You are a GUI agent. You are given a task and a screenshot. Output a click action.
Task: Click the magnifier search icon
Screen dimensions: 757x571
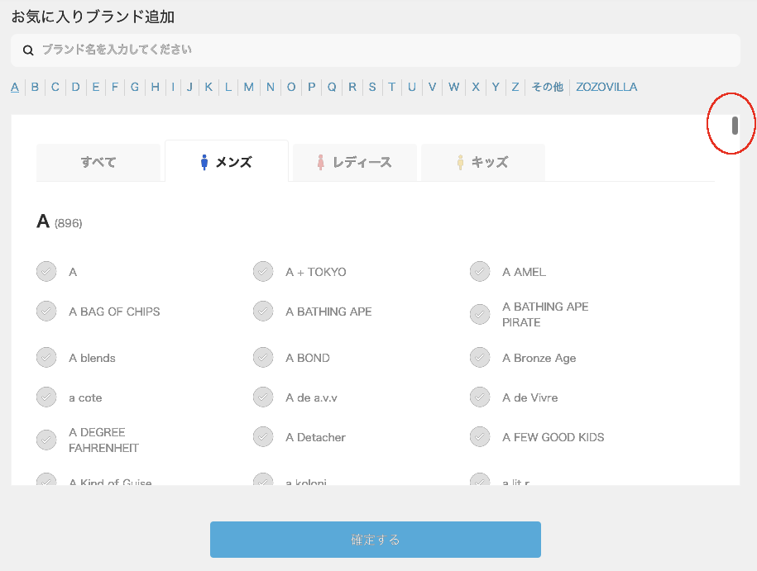pyautogui.click(x=28, y=50)
